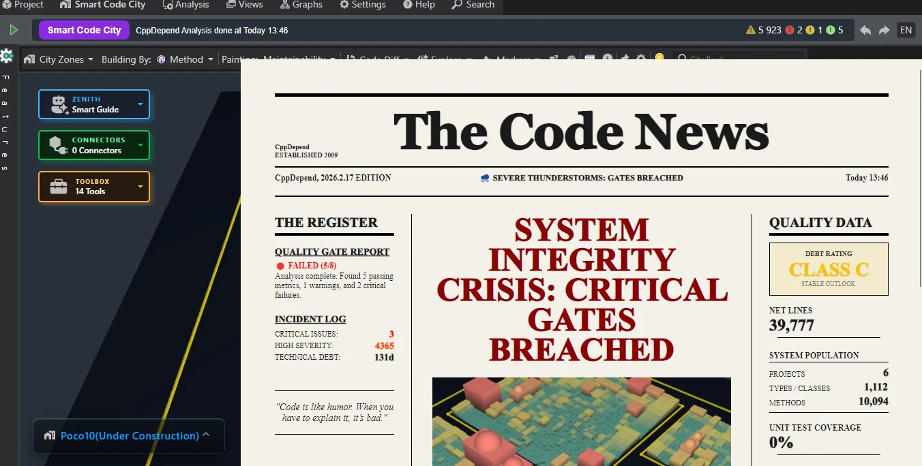Click the critical issues value 3

pos(391,334)
